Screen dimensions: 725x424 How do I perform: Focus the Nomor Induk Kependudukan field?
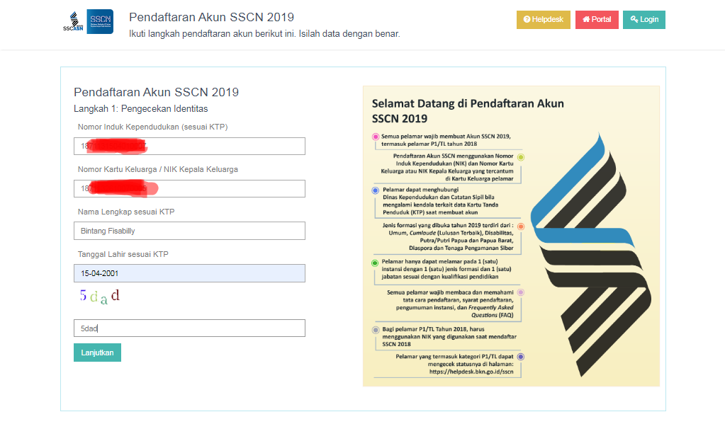189,146
